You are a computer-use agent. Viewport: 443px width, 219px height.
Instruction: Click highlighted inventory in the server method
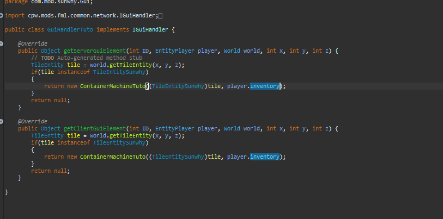[265, 86]
